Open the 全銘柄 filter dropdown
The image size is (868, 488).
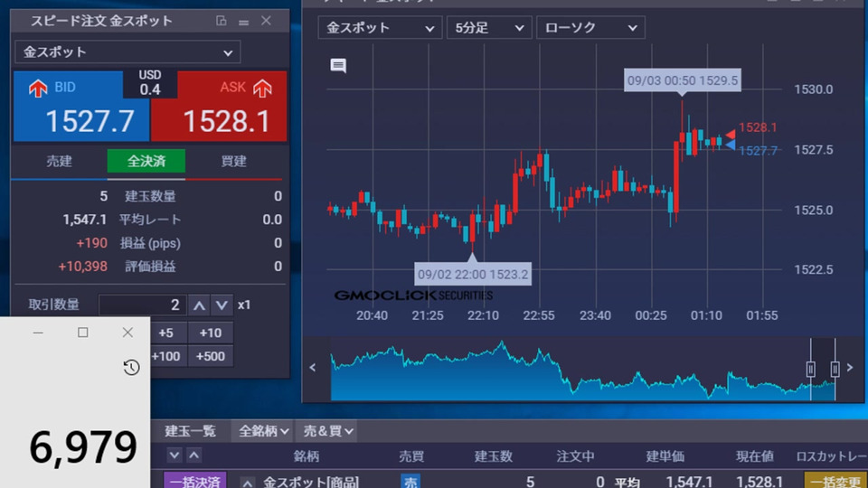[x=263, y=431]
